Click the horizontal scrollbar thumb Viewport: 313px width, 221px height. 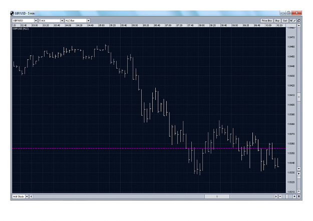coord(217,196)
